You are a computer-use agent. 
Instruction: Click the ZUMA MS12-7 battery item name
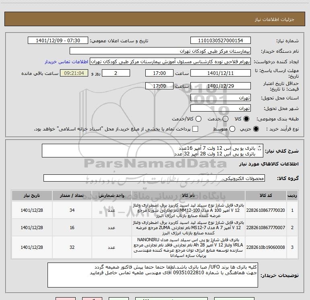click(x=188, y=228)
